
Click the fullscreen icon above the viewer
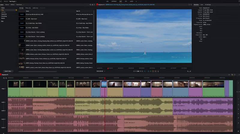tap(189, 5)
